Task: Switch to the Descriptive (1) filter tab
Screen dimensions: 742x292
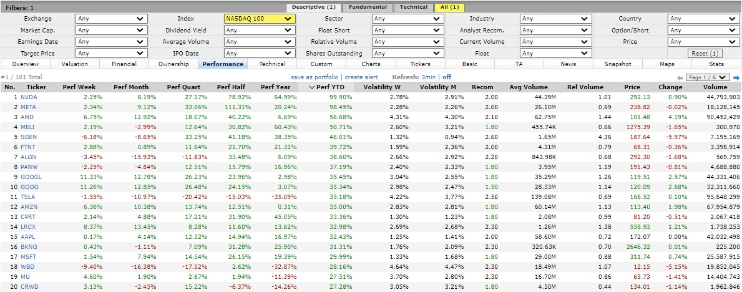Action: [313, 7]
